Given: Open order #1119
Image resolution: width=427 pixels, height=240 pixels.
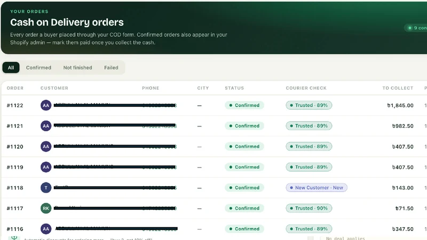Looking at the screenshot, I should coord(15,167).
